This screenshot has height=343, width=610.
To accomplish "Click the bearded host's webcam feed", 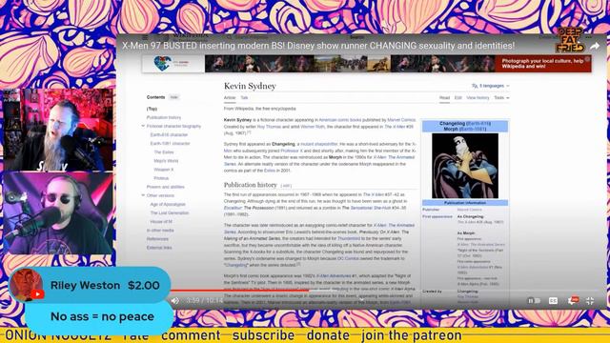I will coord(58,130).
